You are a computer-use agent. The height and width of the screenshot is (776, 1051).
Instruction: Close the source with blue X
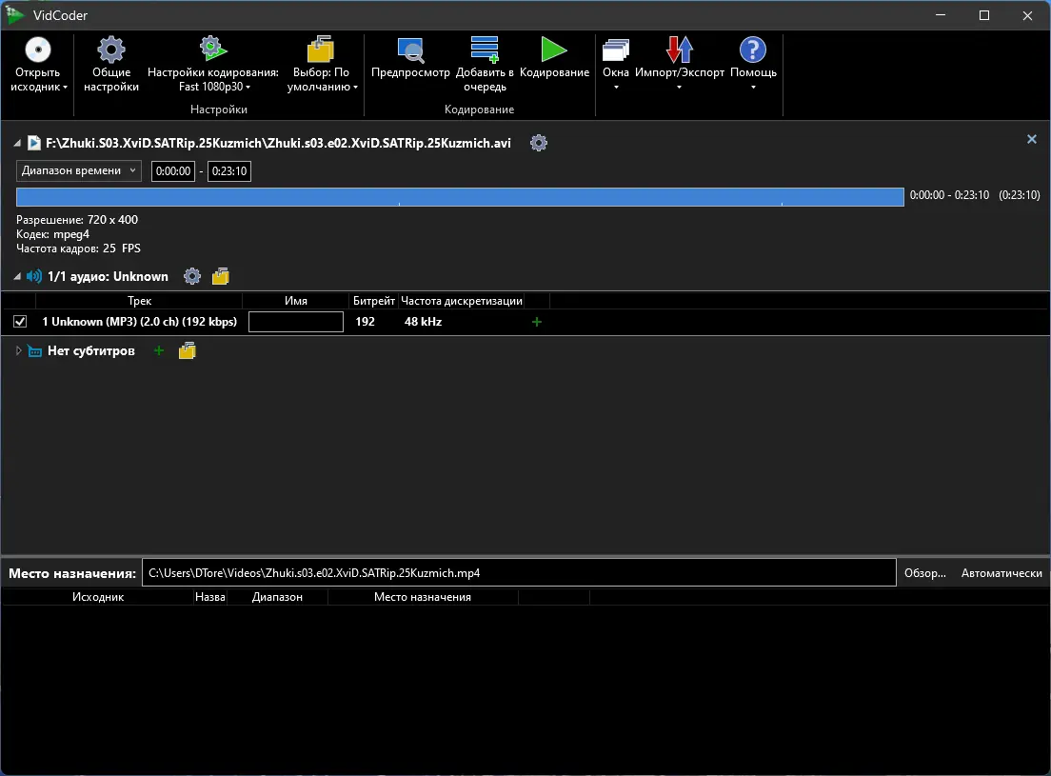(1032, 139)
